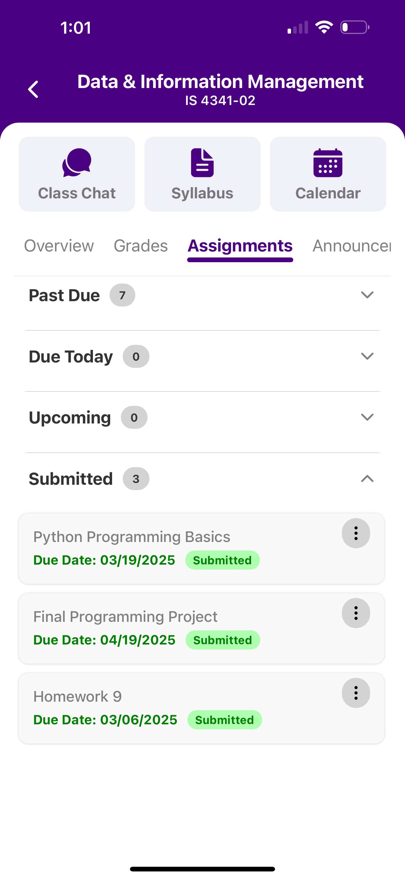Open options menu for Final Programming Project
This screenshot has height=879, width=405.
(x=356, y=613)
